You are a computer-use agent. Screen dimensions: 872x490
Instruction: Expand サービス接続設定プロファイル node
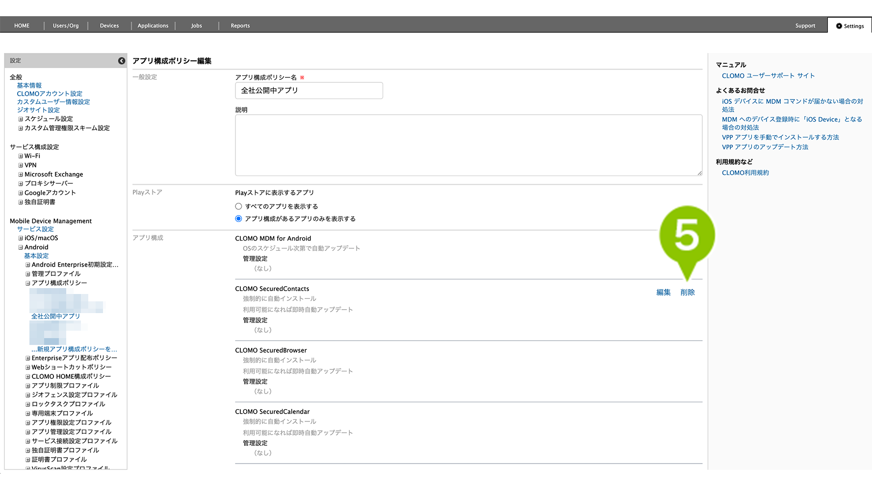click(x=28, y=441)
